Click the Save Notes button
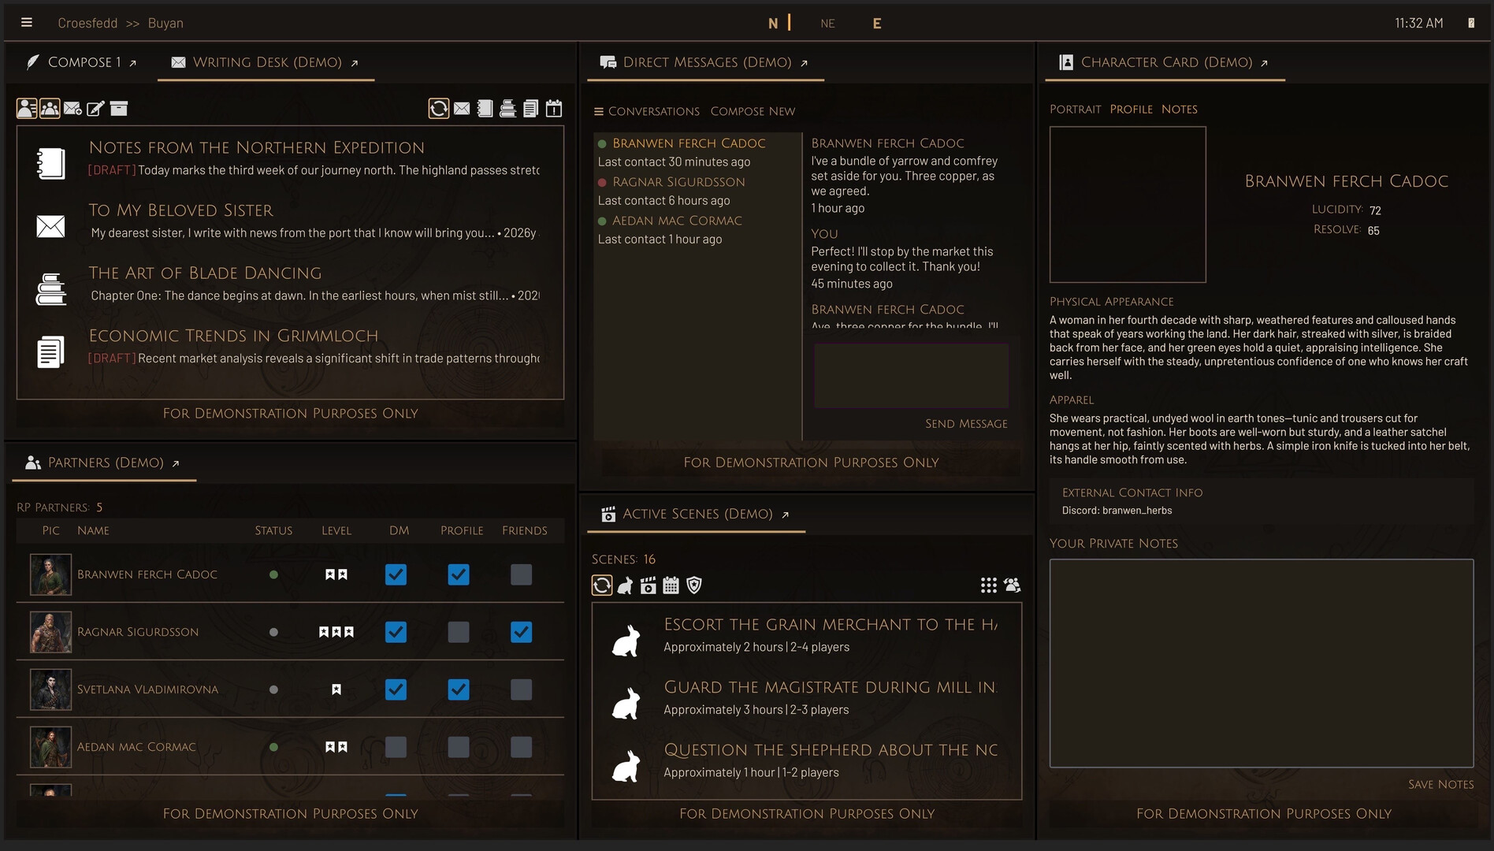 1440,784
